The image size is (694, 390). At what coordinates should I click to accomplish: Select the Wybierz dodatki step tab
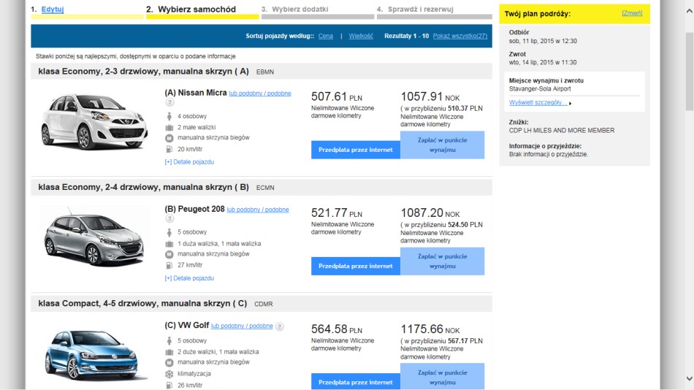318,11
